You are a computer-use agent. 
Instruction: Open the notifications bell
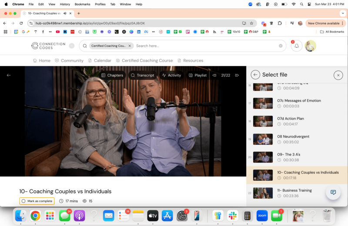pos(297,46)
